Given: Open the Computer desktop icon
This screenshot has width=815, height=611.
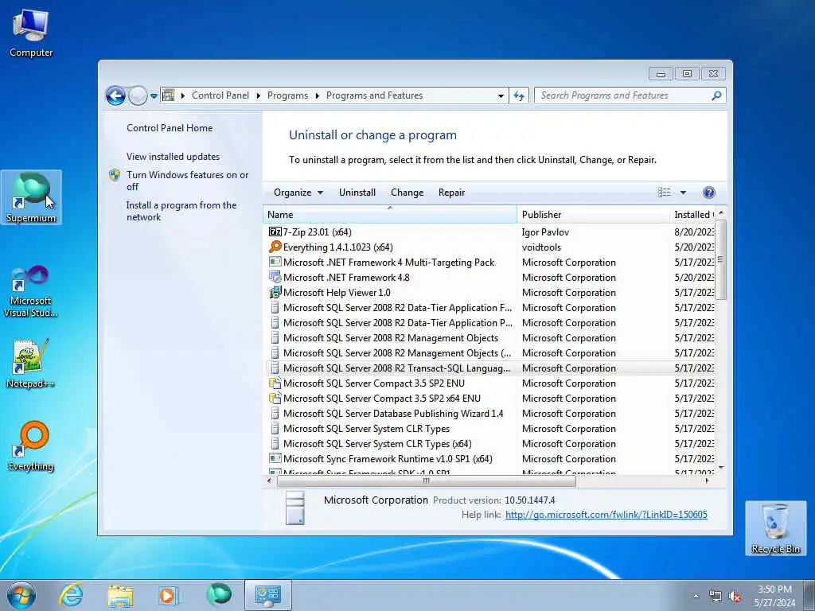Looking at the screenshot, I should (31, 33).
